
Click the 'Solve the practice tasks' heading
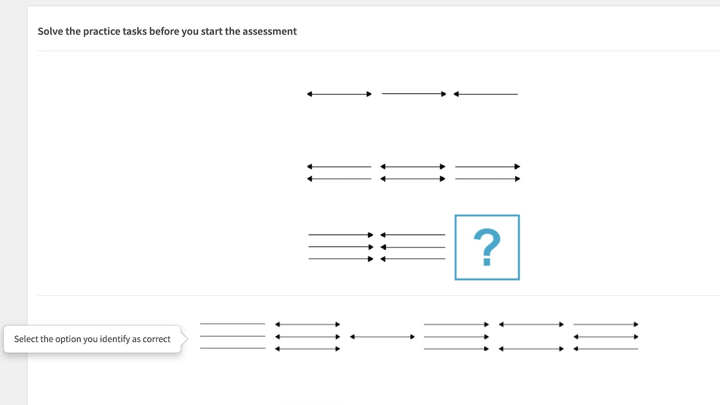(167, 31)
